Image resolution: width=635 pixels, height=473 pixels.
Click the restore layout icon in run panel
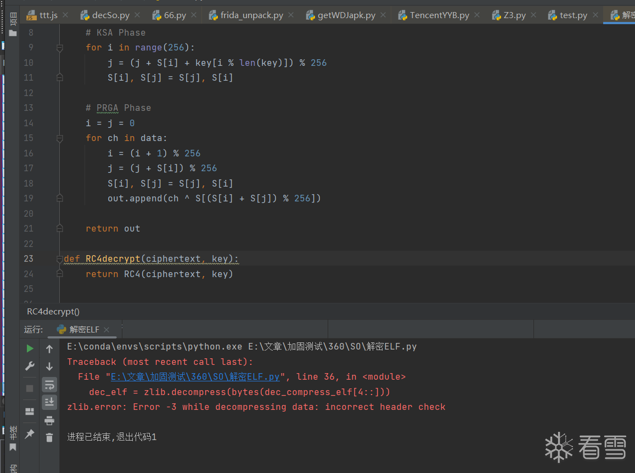30,411
